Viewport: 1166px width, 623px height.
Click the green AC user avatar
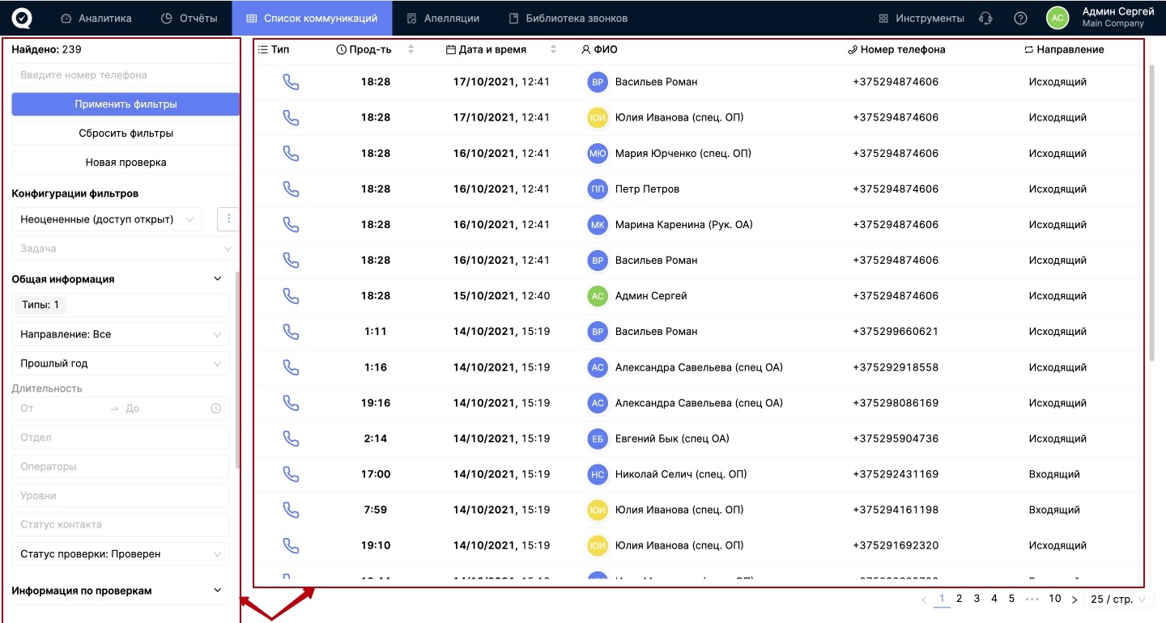1057,18
